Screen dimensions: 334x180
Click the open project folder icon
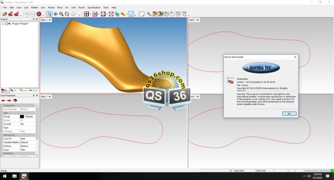4,14
